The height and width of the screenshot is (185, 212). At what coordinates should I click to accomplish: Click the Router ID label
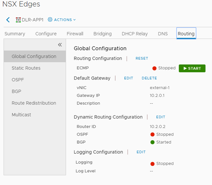point(86,127)
